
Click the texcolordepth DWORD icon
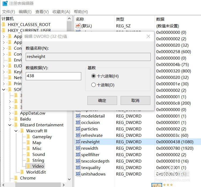pyautogui.click(x=78, y=161)
